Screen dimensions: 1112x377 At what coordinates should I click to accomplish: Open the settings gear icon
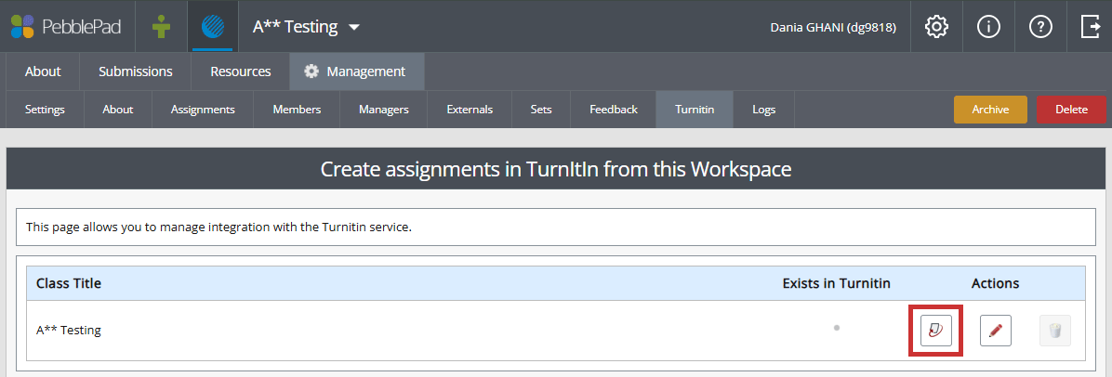tap(937, 27)
